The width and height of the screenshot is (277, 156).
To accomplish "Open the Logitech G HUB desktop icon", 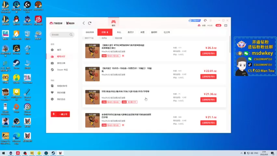I will tap(27, 7).
